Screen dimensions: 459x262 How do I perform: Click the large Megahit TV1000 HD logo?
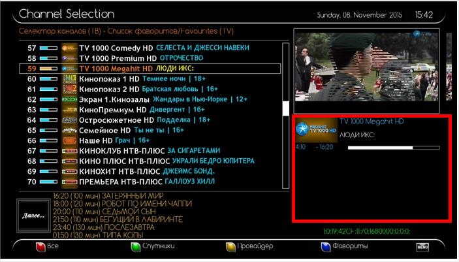coord(317,130)
